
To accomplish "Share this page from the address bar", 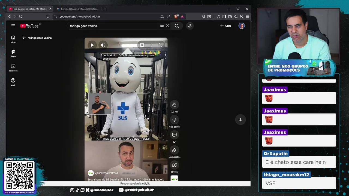I will click(169, 17).
